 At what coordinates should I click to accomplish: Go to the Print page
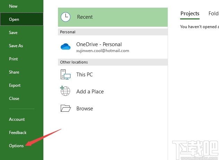13,59
